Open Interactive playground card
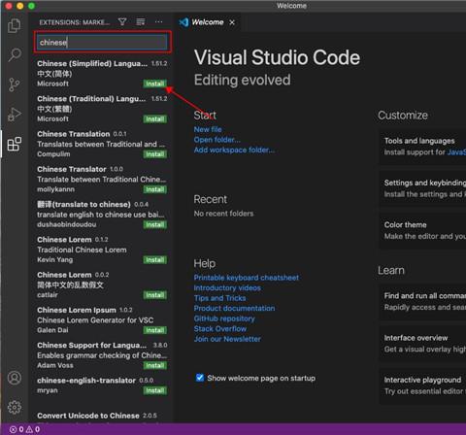The image size is (466, 435). pos(422,386)
